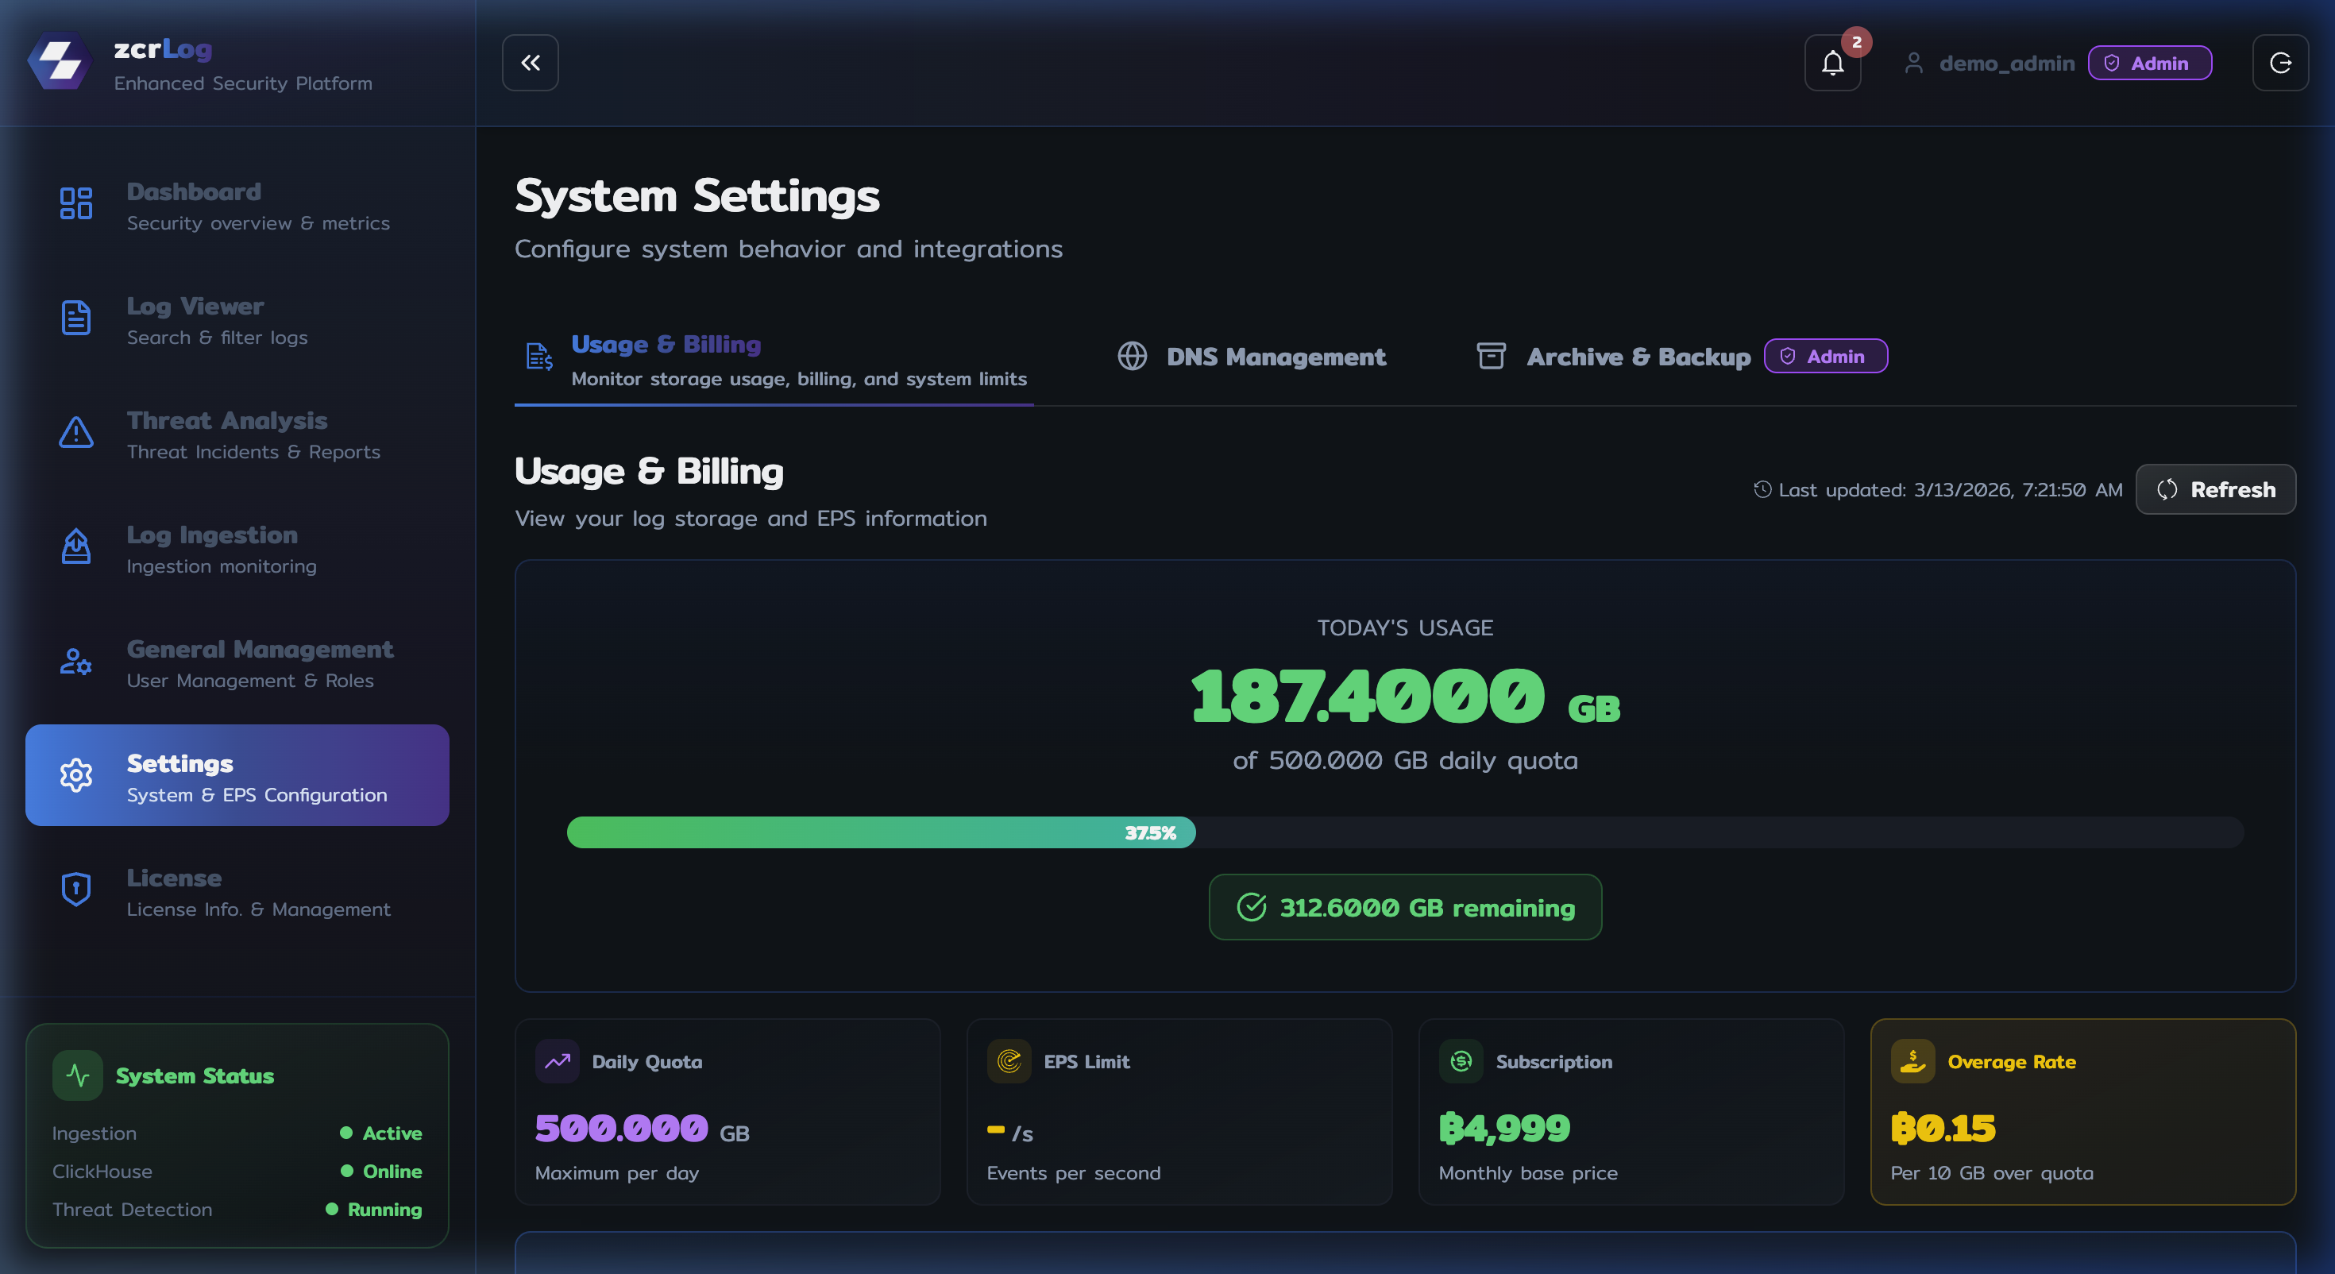This screenshot has width=2335, height=1274.
Task: Open the notifications bell
Action: (x=1832, y=63)
